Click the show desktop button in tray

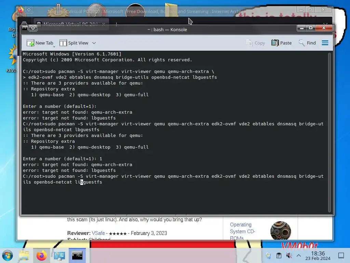pyautogui.click(x=341, y=255)
